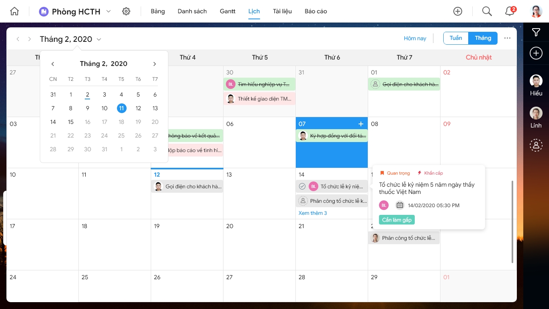
Task: Open the calendar more options ellipsis
Action: [507, 38]
